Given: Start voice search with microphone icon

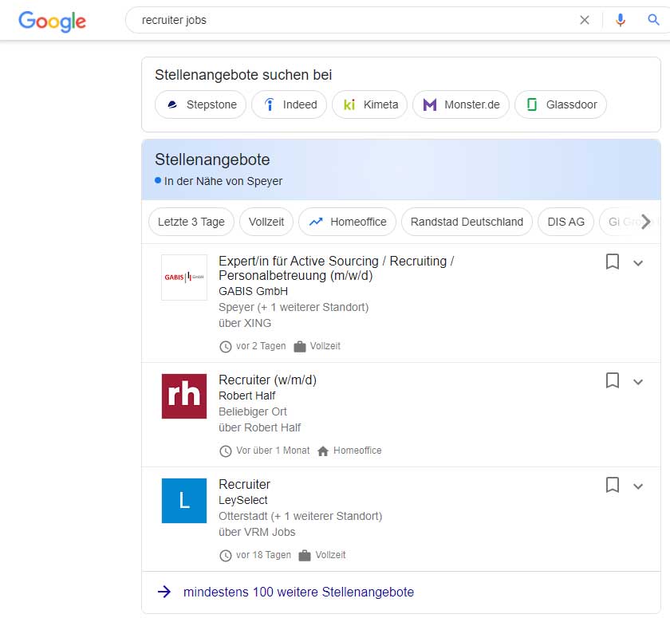Looking at the screenshot, I should pos(620,20).
